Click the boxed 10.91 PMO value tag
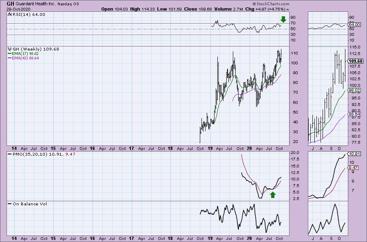This screenshot has width=367, height=242. coord(354,154)
